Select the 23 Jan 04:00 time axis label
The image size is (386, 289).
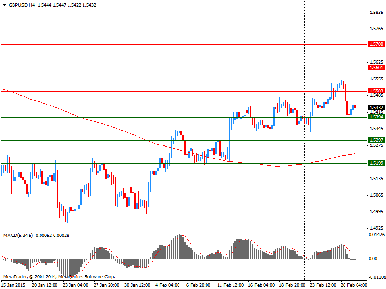(76, 285)
